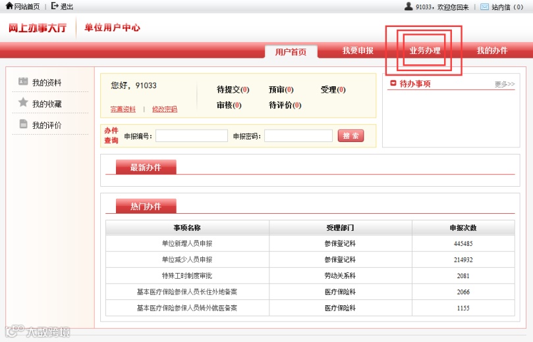Click 更多>> in the 待办事项 panel
Image resolution: width=533 pixels, height=342 pixels.
coord(505,84)
